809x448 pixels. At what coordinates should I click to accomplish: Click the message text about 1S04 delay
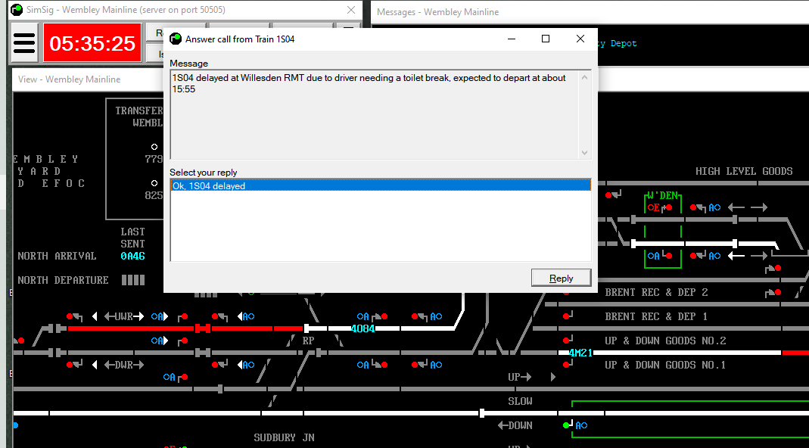(x=369, y=83)
